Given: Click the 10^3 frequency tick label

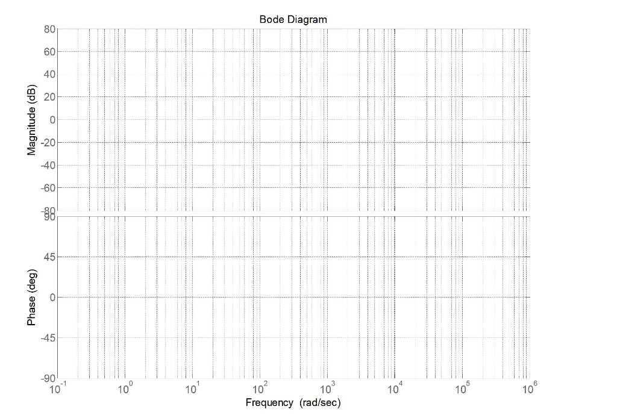Looking at the screenshot, I should coord(327,386).
